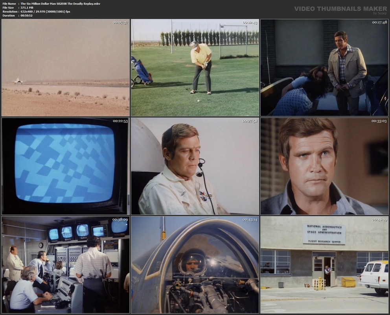Click the File Name label in the header
The image size is (390, 315).
(x=9, y=4)
